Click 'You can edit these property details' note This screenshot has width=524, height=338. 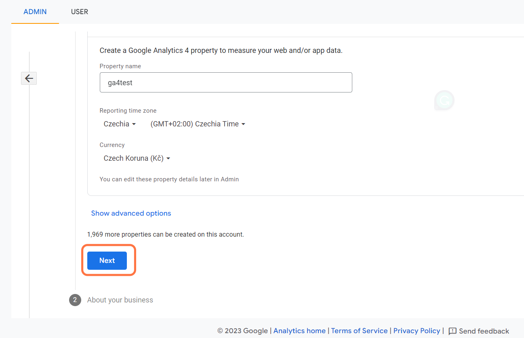[x=169, y=179]
